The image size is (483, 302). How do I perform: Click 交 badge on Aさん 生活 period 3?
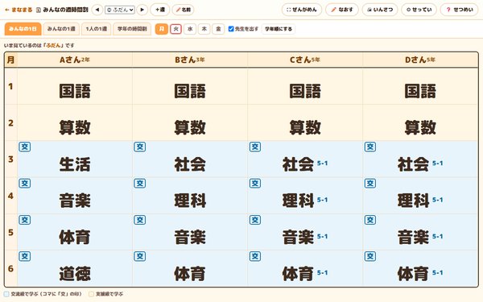pyautogui.click(x=25, y=147)
